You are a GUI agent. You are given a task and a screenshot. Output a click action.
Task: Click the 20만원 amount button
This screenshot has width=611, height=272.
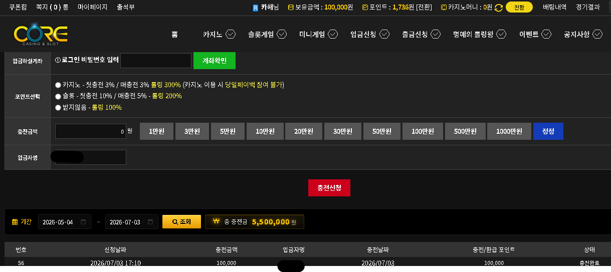tap(304, 131)
